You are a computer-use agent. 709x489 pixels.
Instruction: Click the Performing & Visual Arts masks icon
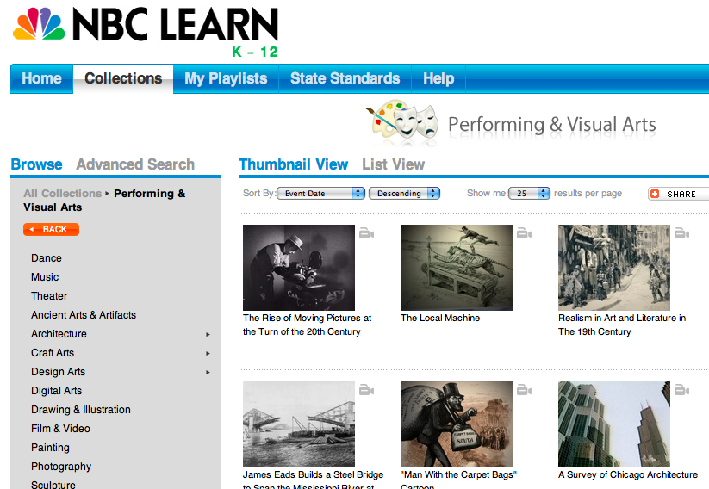403,121
